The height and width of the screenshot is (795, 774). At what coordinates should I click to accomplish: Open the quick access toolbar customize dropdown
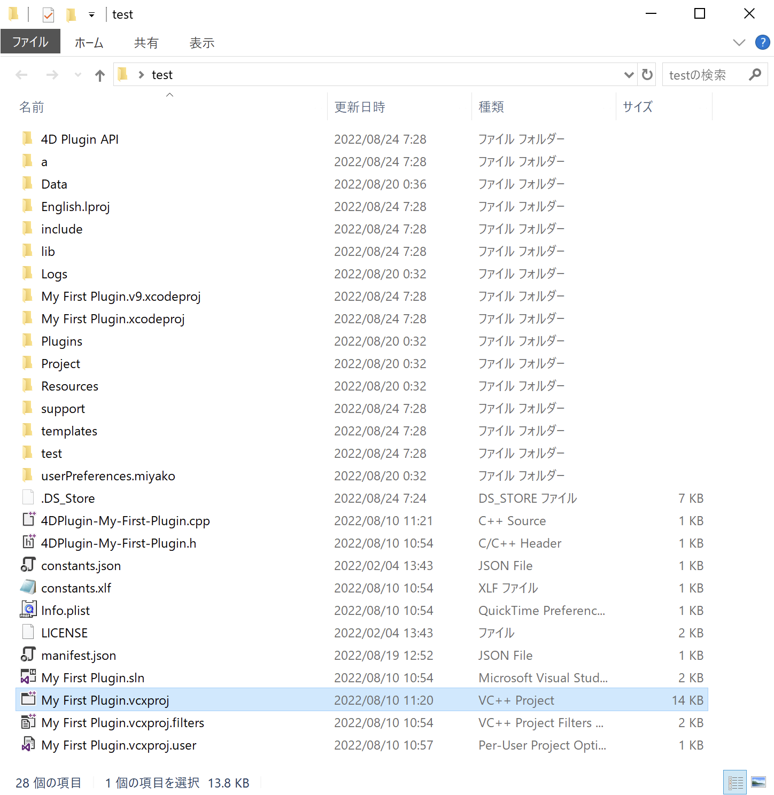click(91, 14)
